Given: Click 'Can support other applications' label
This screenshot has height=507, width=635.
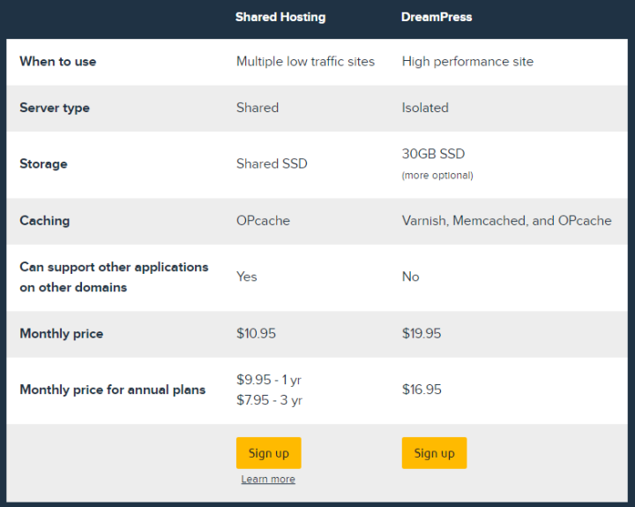Looking at the screenshot, I should pos(114,277).
